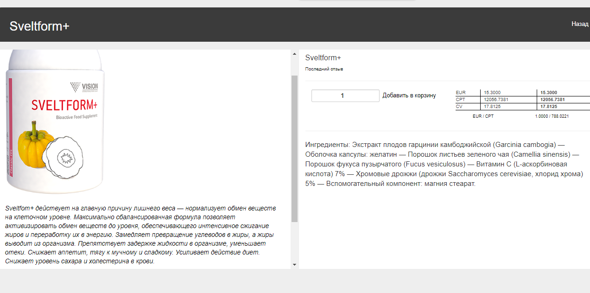
Task: Click the bold 15.3000 total value
Action: [549, 93]
